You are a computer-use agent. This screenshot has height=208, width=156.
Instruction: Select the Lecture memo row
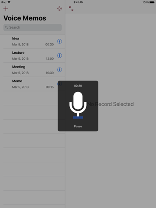[x=32, y=55]
